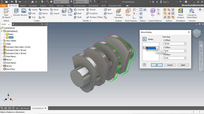Screen dimensions: 204x114
Task: Switch to the Manage tab
Action: tap(60, 6)
